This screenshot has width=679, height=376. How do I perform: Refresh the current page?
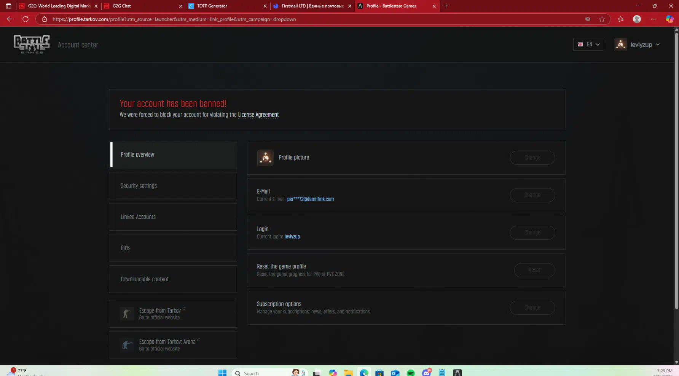(x=26, y=19)
